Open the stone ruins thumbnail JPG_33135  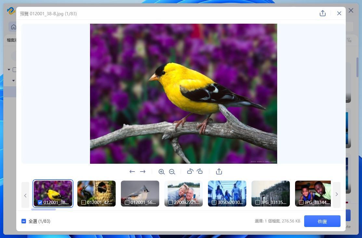(x=271, y=194)
